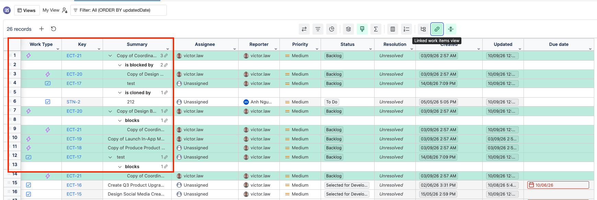Click the task icon in STN-2 row
Image resolution: width=597 pixels, height=200 pixels.
pyautogui.click(x=48, y=102)
